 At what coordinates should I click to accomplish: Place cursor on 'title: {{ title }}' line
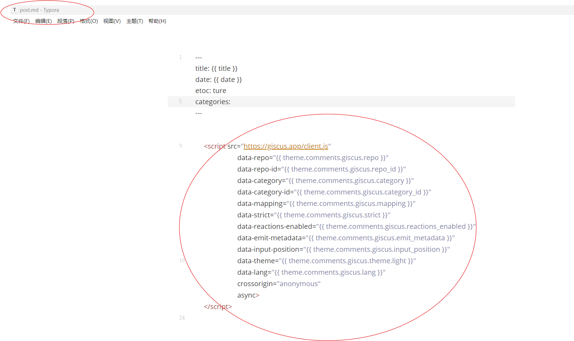click(x=216, y=68)
